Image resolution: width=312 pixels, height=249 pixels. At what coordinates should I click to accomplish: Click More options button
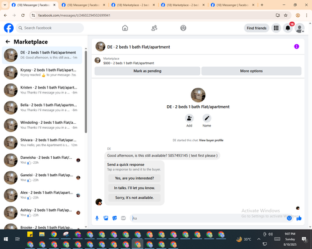pyautogui.click(x=251, y=71)
